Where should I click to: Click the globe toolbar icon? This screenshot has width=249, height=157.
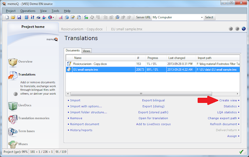[x=50, y=18]
